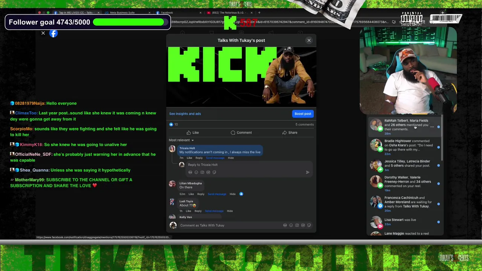Screen dimensions: 482x271
Task: Like Triceia Holt's comment
Action: coord(189,158)
